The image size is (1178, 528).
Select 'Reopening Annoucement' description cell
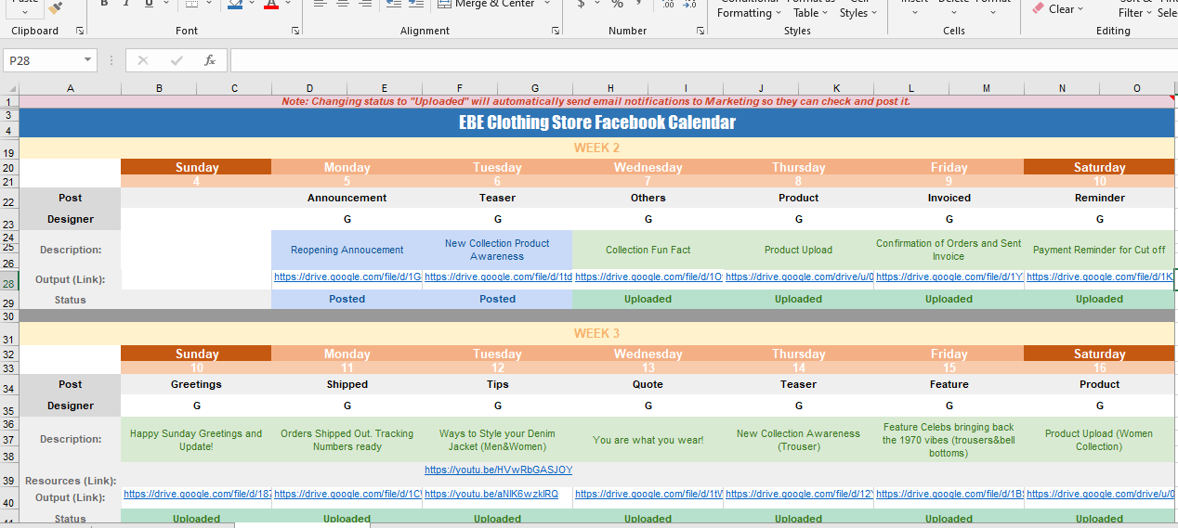[347, 250]
